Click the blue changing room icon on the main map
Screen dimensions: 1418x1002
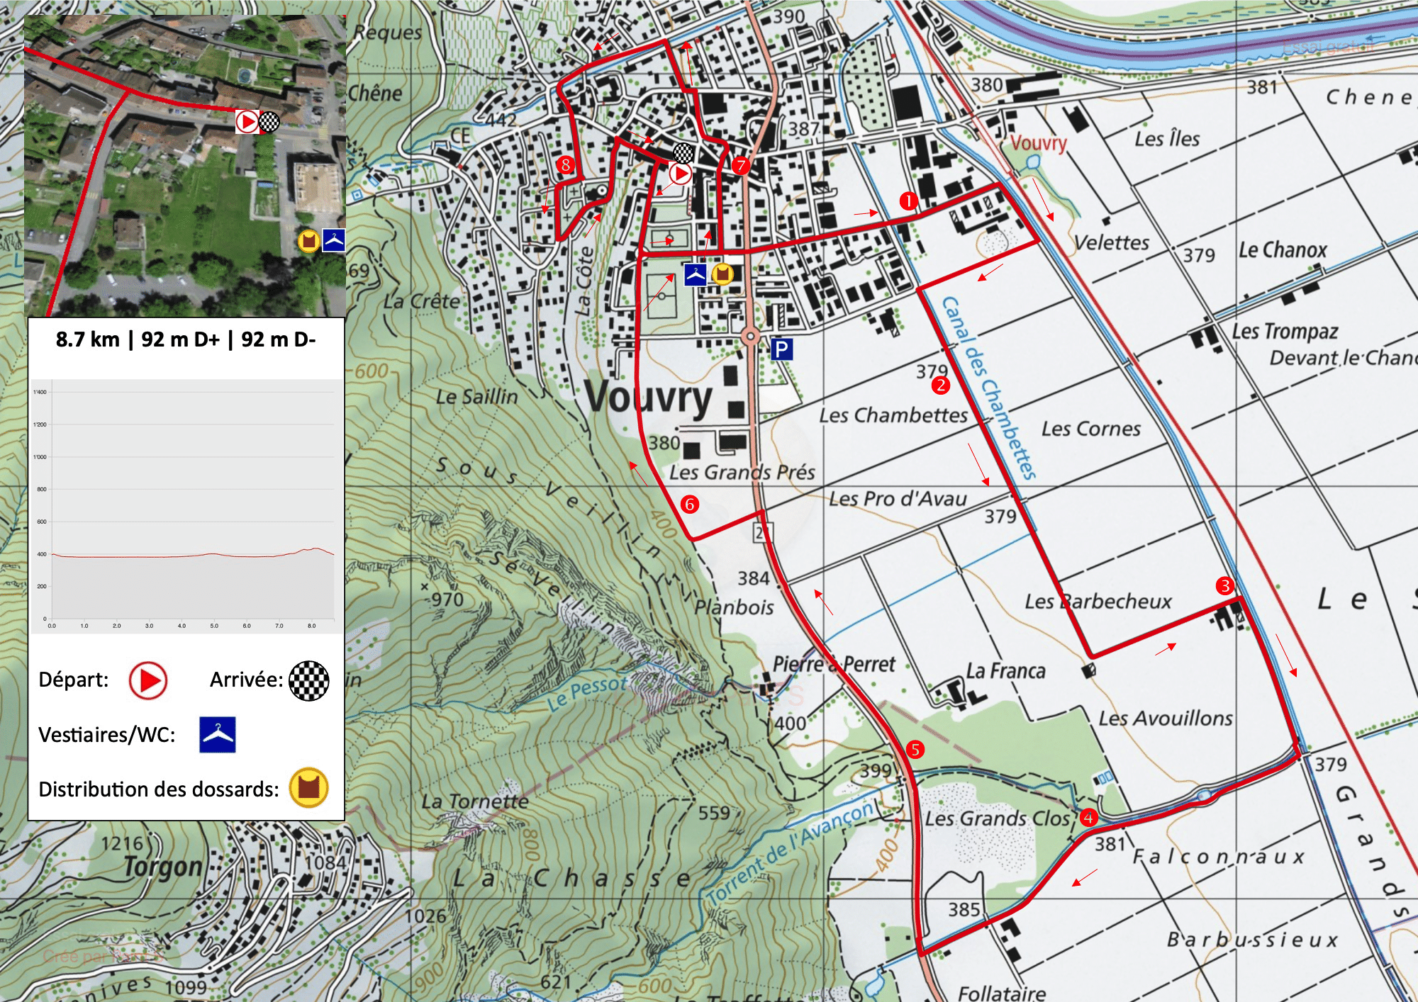(695, 274)
